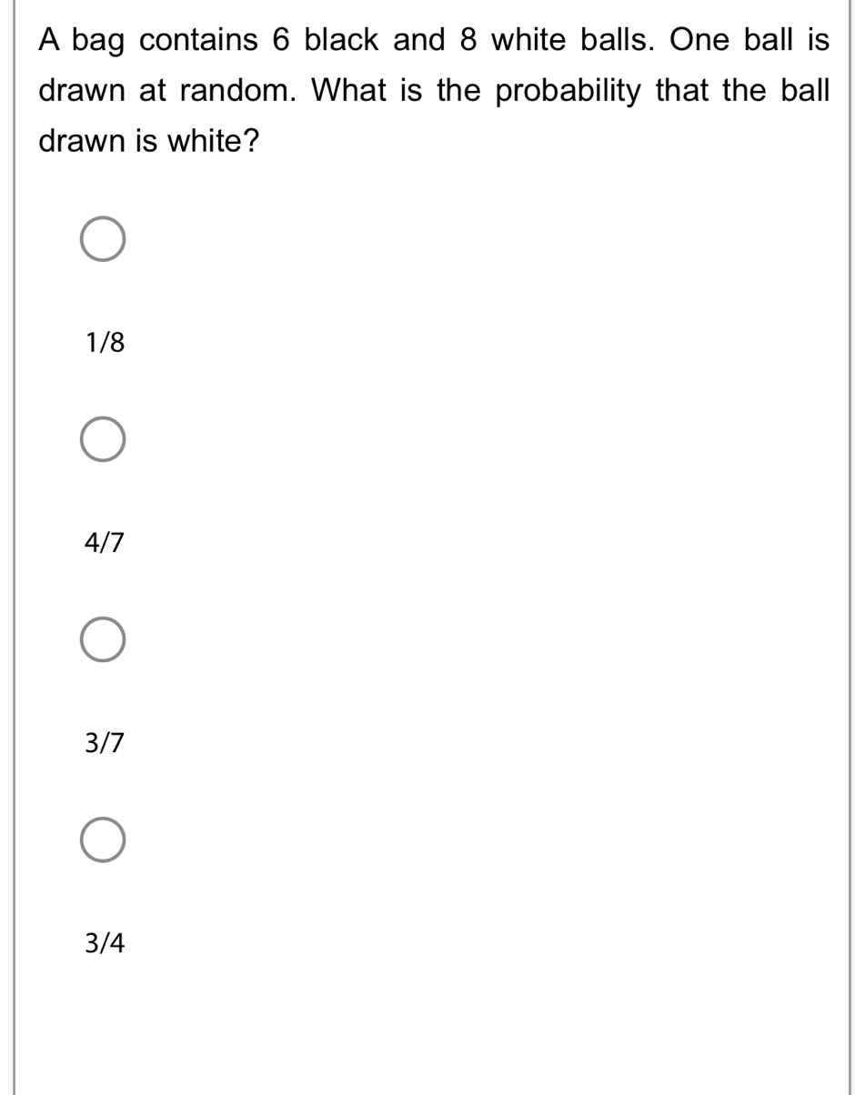Click the question line starting "A bag contains"

point(434,42)
